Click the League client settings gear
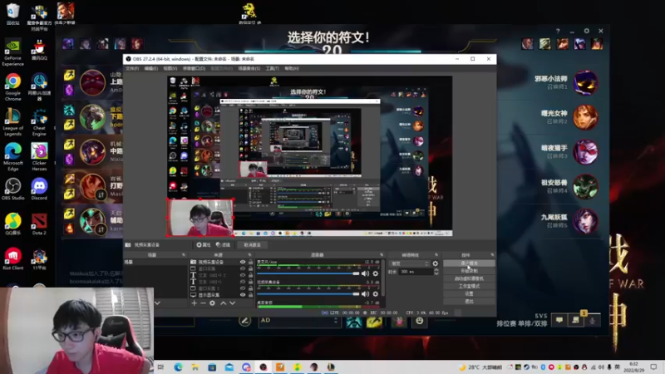This screenshot has width=665, height=374. (x=587, y=31)
